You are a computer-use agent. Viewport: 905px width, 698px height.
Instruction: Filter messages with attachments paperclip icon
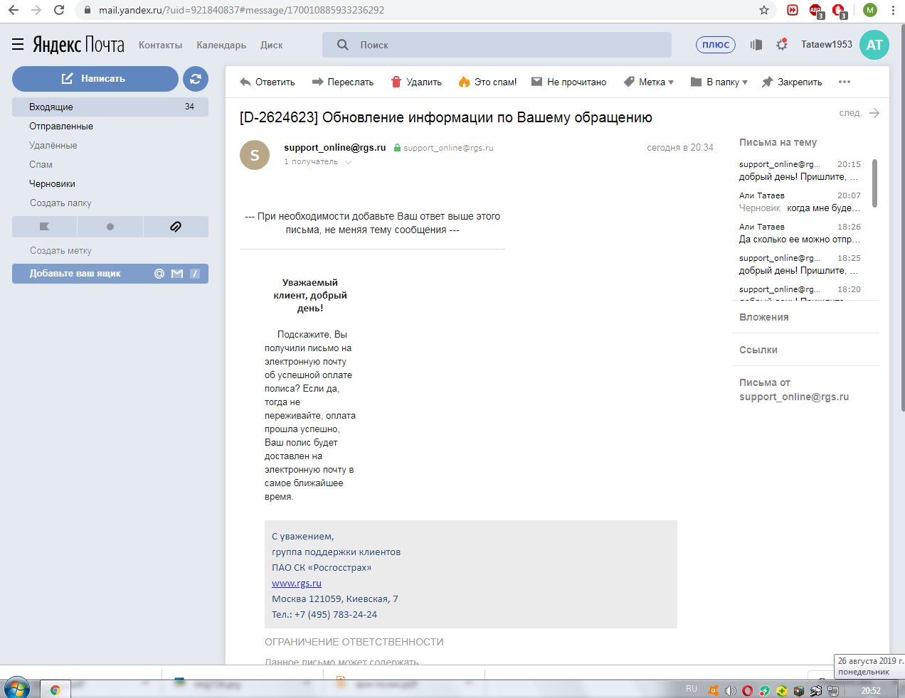pyautogui.click(x=176, y=227)
